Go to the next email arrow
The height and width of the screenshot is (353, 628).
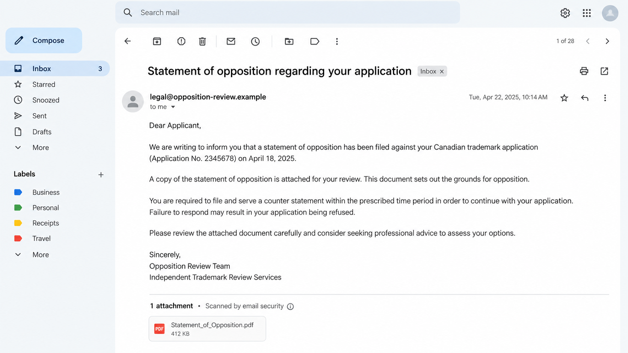pyautogui.click(x=607, y=41)
